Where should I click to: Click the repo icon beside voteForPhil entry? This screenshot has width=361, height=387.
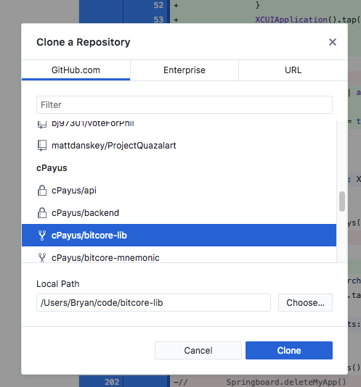42,124
